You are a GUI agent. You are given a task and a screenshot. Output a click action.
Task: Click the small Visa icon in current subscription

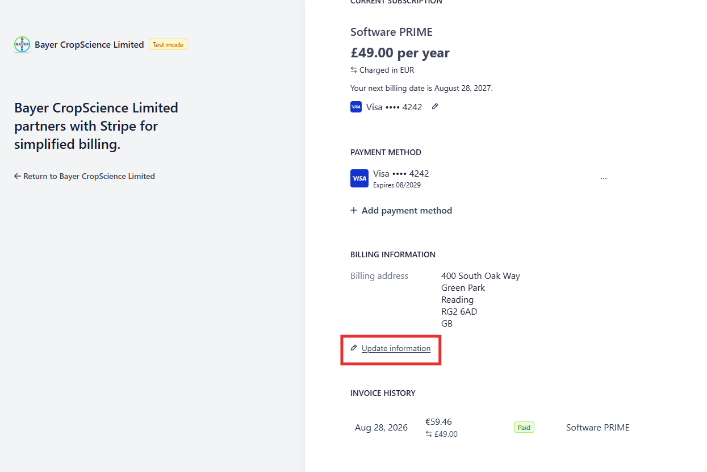pyautogui.click(x=356, y=107)
